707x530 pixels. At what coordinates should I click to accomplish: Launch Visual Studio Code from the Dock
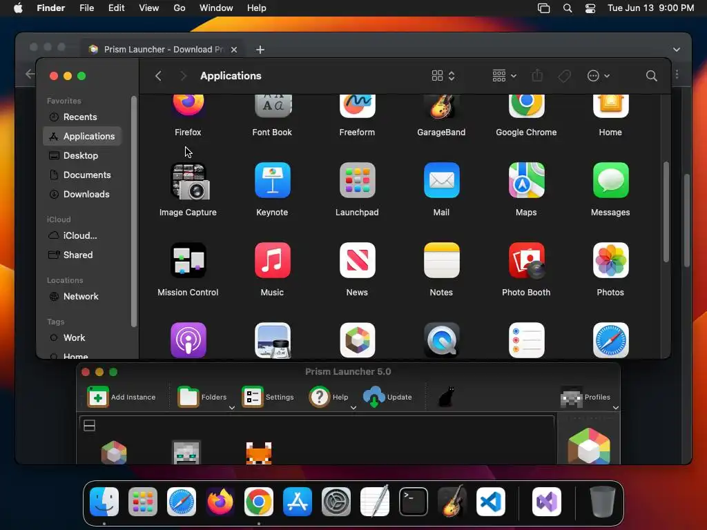coord(491,502)
